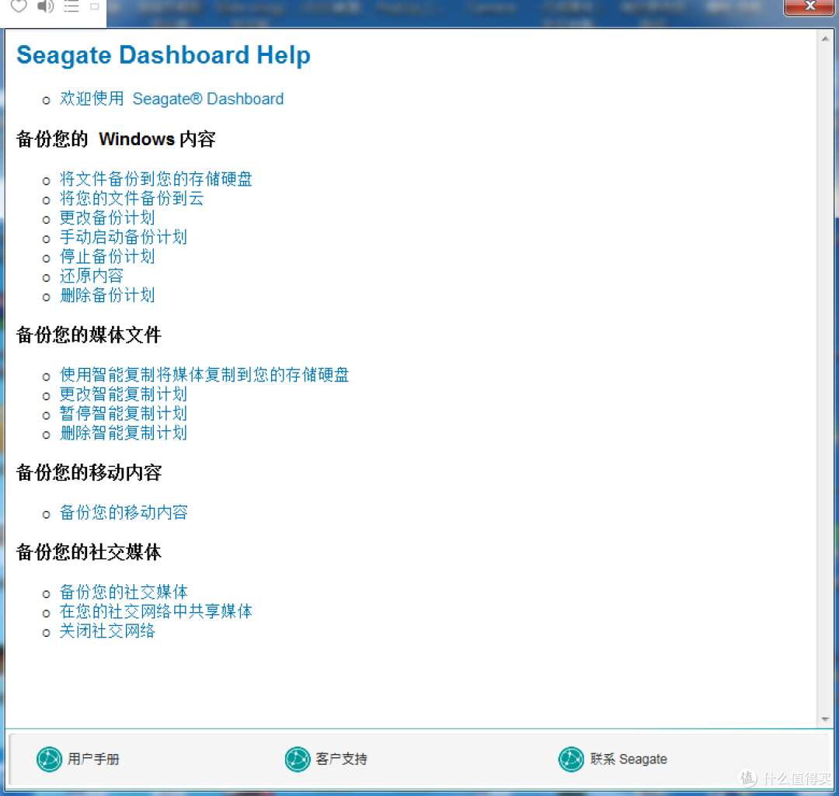The height and width of the screenshot is (796, 839).
Task: Click the 联系 Seagate globe icon
Action: (x=571, y=759)
